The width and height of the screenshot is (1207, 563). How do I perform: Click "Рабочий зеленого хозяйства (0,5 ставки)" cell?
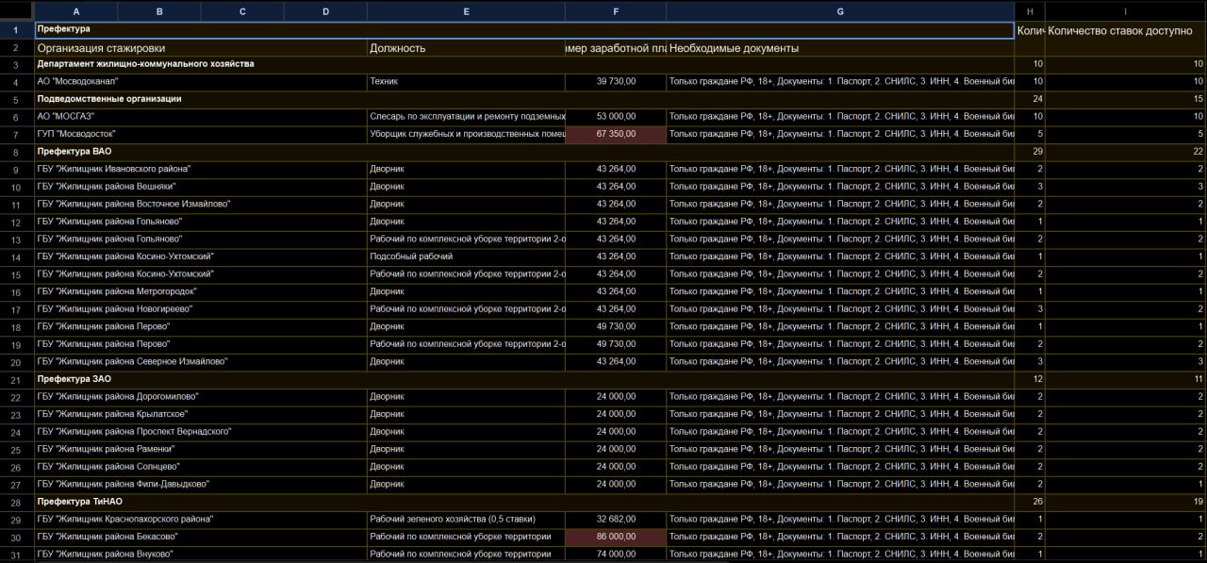click(x=466, y=520)
